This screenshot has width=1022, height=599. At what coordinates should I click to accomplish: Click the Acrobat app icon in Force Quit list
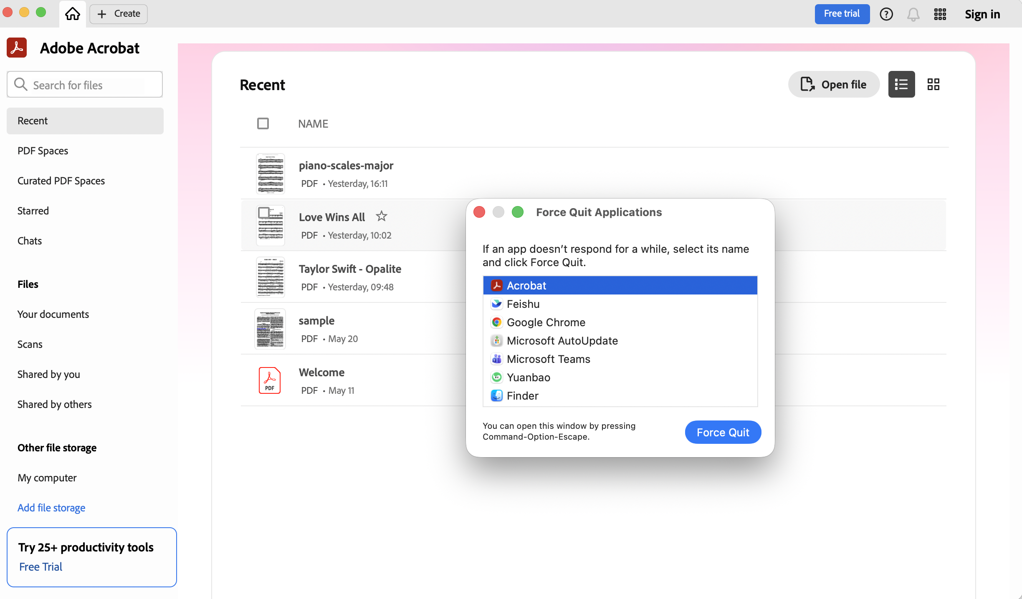click(x=496, y=285)
